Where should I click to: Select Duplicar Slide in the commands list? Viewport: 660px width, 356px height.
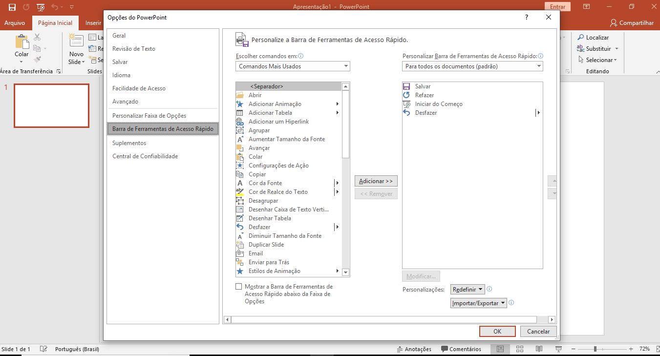point(266,245)
